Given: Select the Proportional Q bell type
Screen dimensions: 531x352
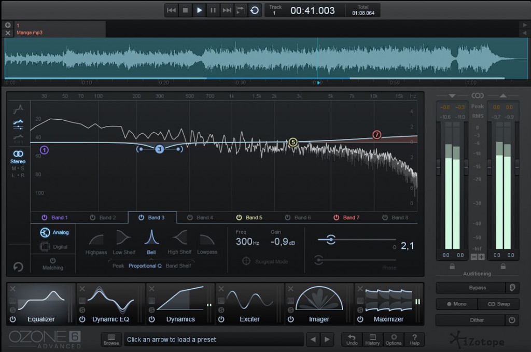Looking at the screenshot, I should pos(145,266).
